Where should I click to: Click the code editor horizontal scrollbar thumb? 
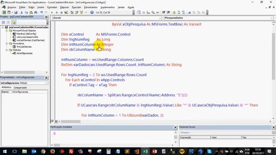(x=71, y=121)
